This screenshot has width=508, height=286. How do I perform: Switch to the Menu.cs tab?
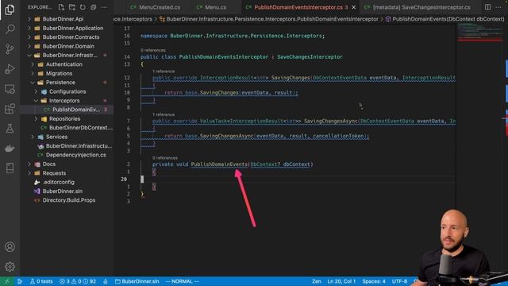pyautogui.click(x=212, y=7)
